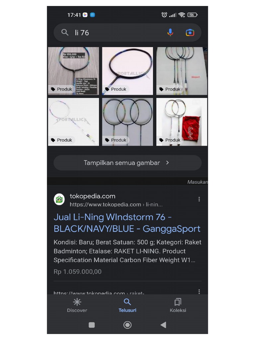Tap Android home circle button
The width and height of the screenshot is (255, 340).
pos(127,325)
